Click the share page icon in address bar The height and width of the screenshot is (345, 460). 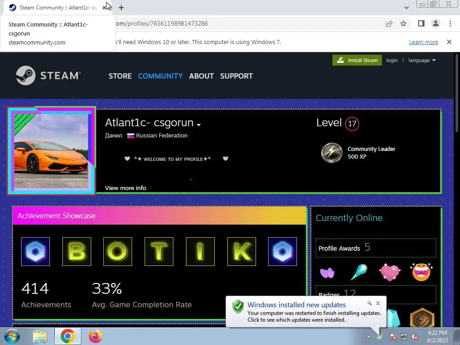click(389, 23)
